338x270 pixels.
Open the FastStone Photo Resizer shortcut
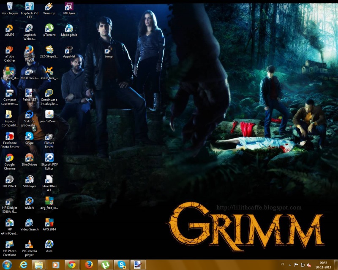(x=9, y=137)
